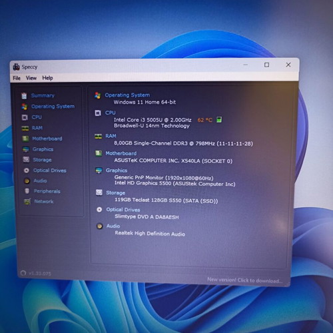Open the Audio speaker icon in sidebar
Screen dimensions: 333x333
27,180
